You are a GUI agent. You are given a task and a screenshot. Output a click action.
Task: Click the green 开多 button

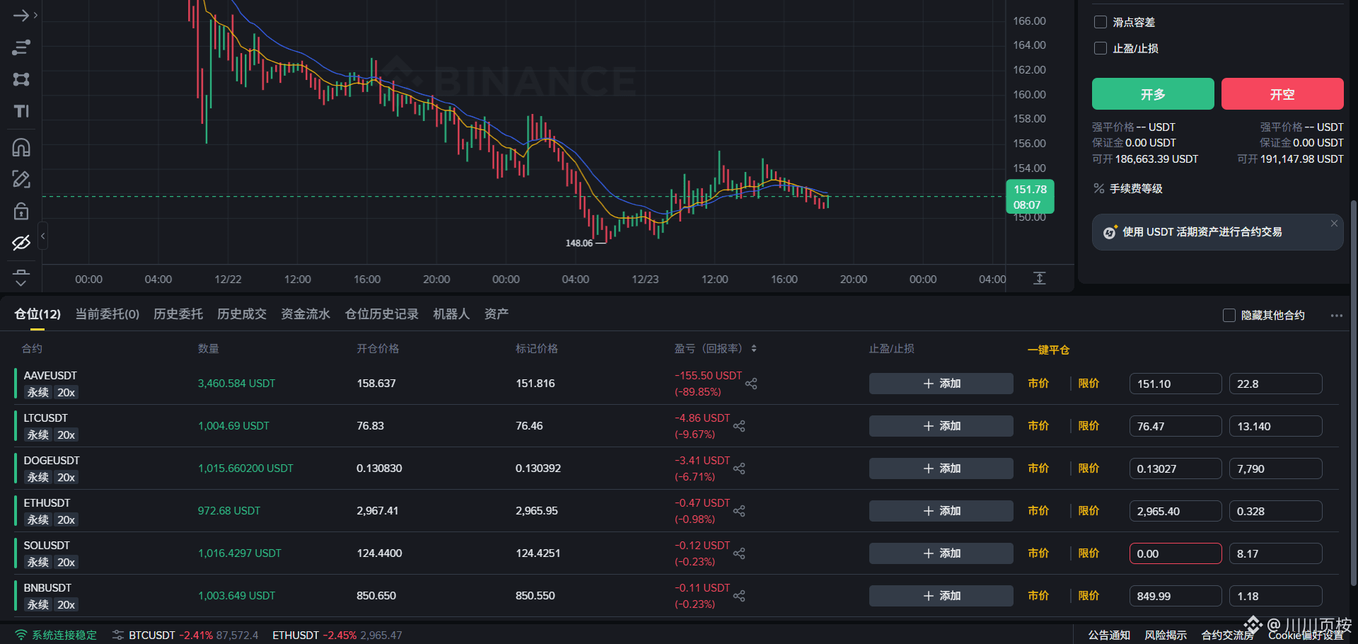pos(1153,94)
